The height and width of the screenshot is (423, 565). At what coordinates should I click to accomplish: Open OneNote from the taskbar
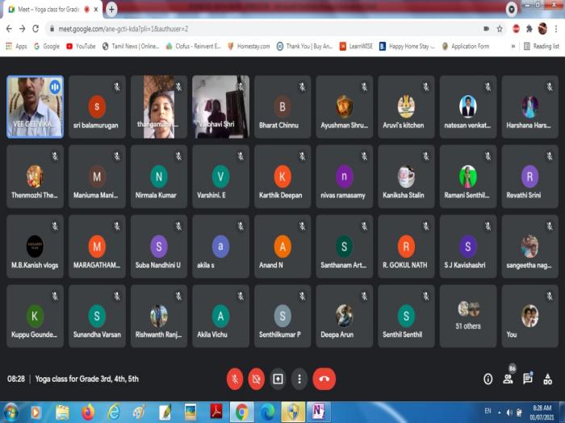point(319,413)
